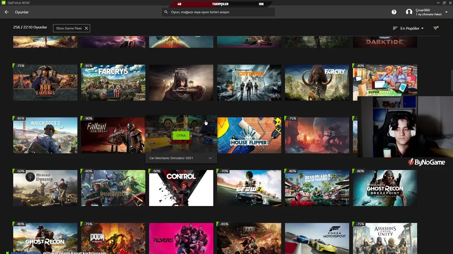
Task: Open Watch Dogs 2 game tile
Action: coord(45,135)
